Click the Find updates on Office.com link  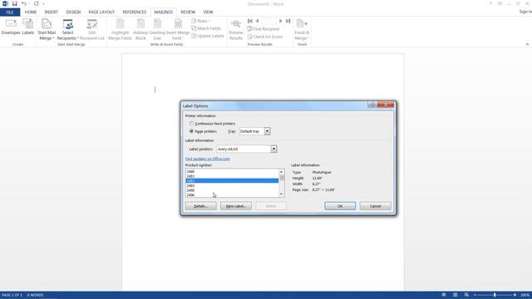(207, 159)
